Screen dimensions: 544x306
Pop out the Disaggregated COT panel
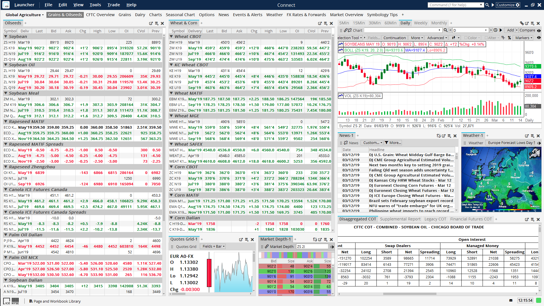527,219
